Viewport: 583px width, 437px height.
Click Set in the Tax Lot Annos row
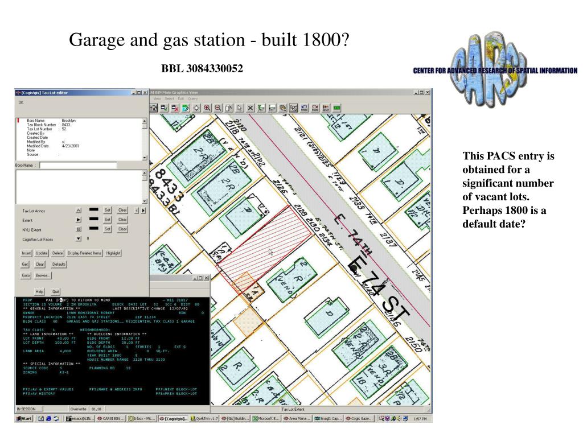[108, 210]
